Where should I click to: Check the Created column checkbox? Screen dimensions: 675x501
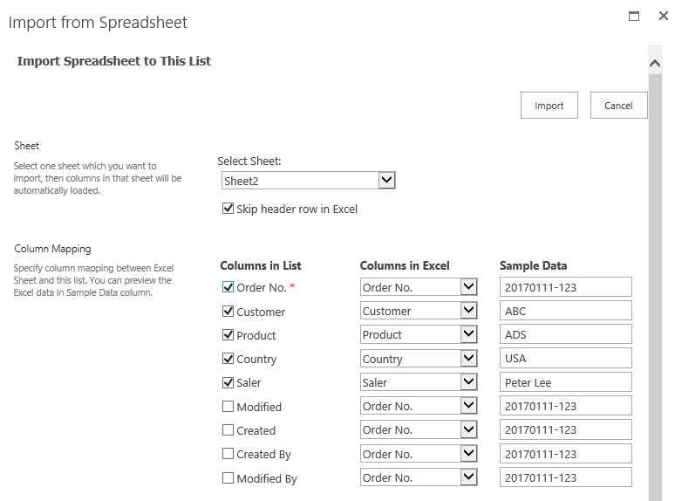(228, 430)
